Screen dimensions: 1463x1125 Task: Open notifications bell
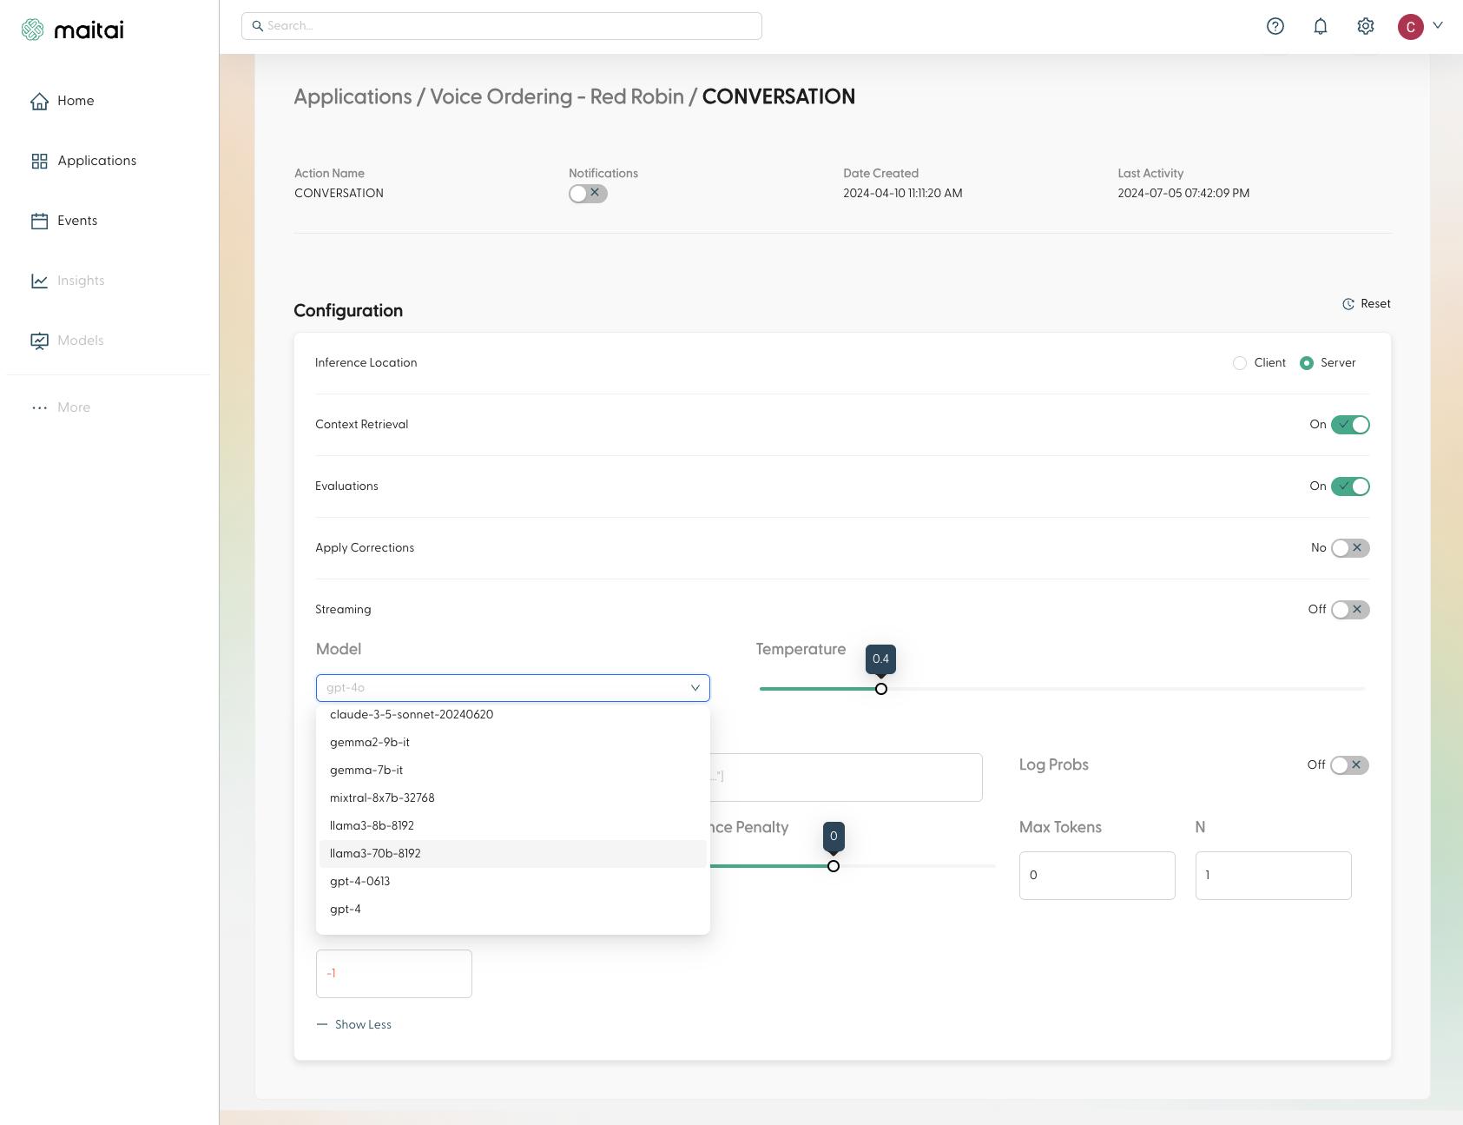(x=1320, y=26)
